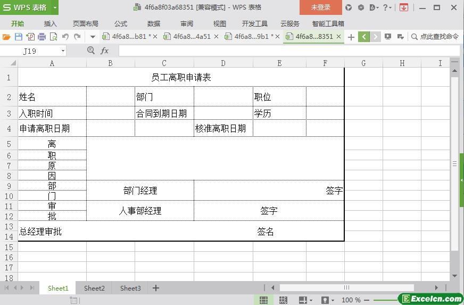Open print preview icon
Viewport: 464px width, 305px height.
(x=54, y=37)
